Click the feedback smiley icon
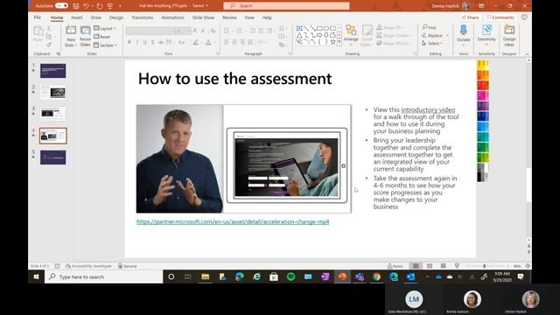The image size is (560, 315). [x=524, y=17]
